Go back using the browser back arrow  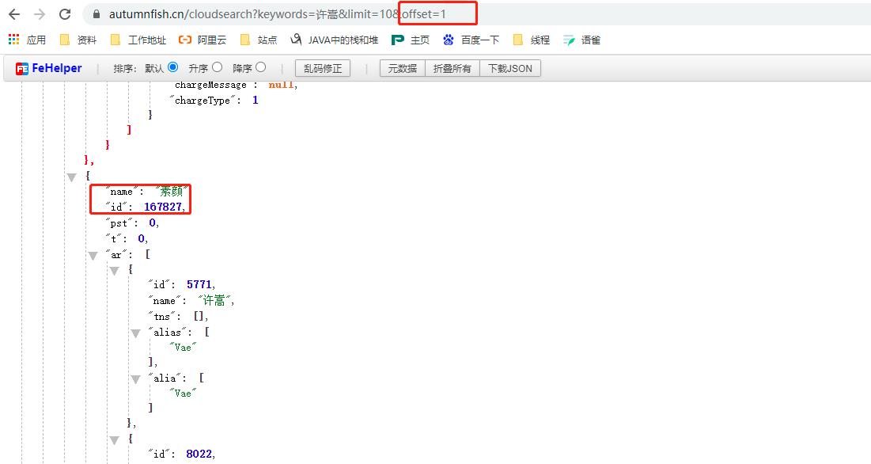pyautogui.click(x=14, y=14)
